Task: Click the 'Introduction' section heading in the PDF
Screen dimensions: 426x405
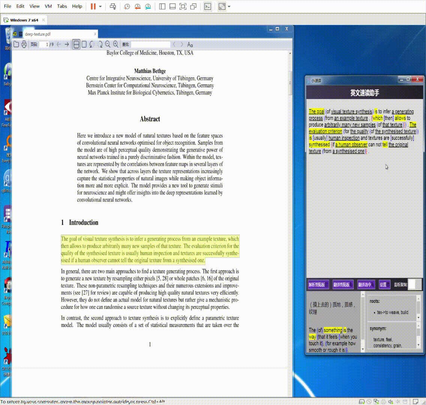Action: pos(83,223)
